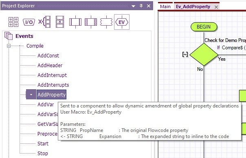Collapse the Compile tree node
The width and height of the screenshot is (246, 158).
pyautogui.click(x=9, y=46)
